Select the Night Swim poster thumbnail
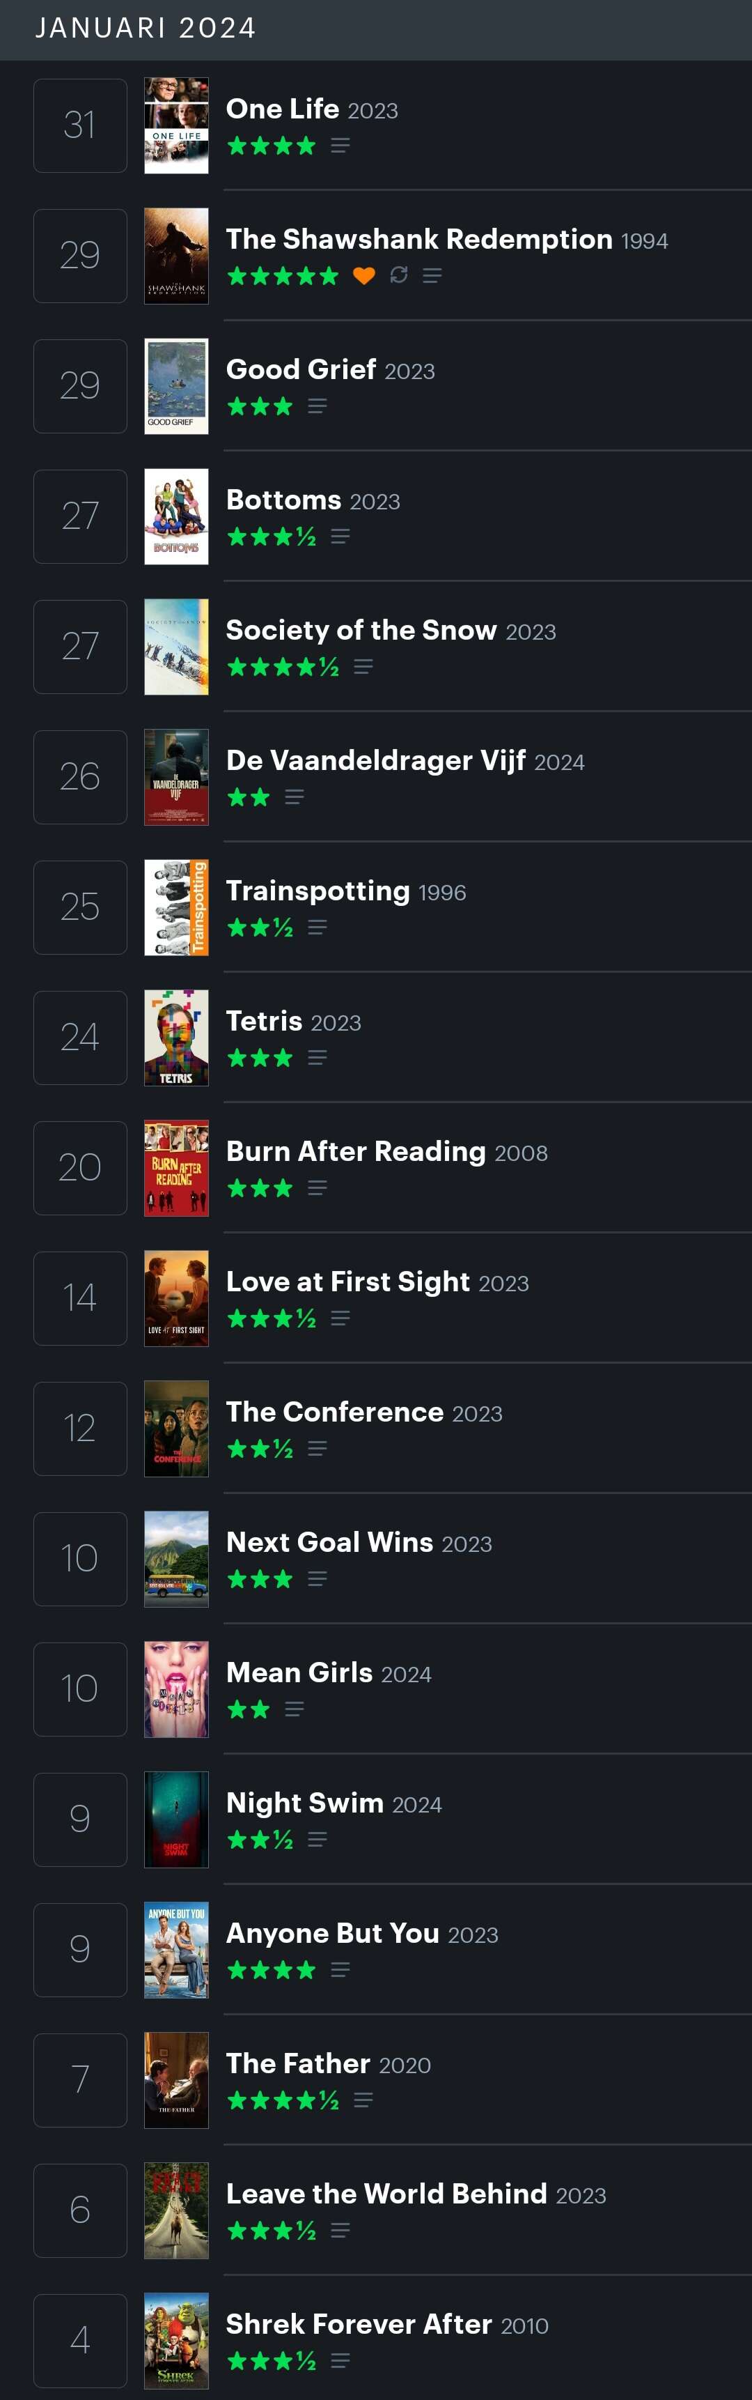The height and width of the screenshot is (2400, 752). pyautogui.click(x=176, y=1820)
